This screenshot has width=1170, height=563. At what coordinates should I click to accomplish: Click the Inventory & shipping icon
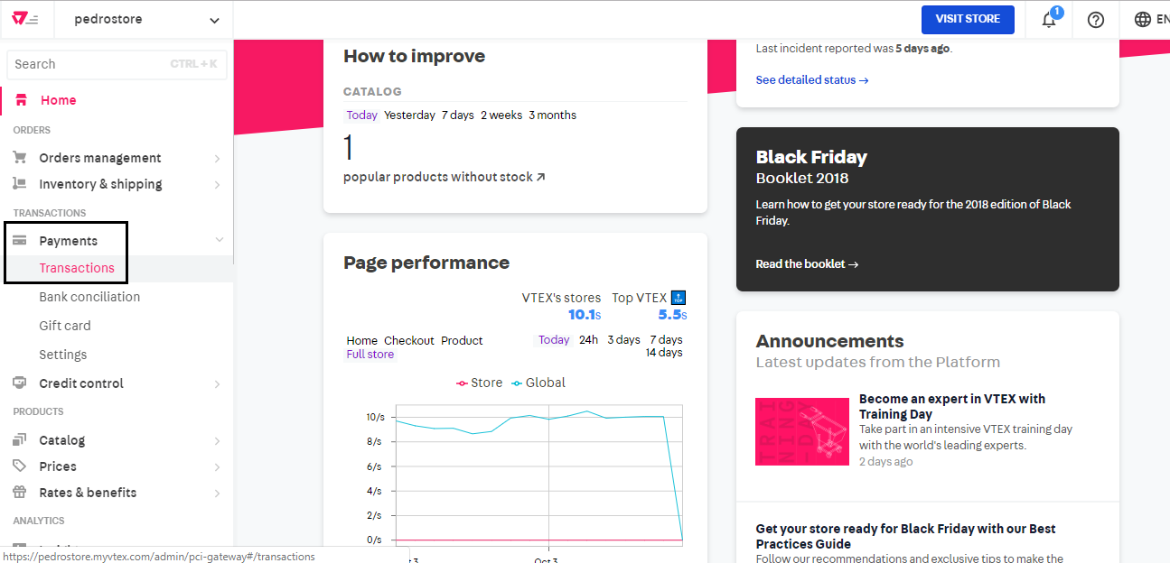tap(20, 183)
